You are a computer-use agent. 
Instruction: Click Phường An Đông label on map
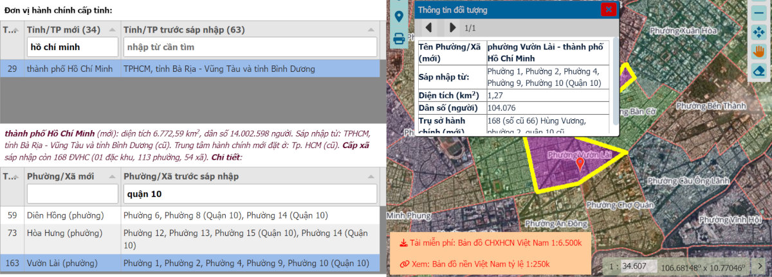click(x=556, y=224)
